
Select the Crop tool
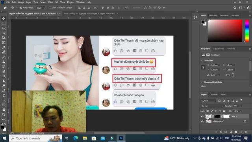click(4, 38)
